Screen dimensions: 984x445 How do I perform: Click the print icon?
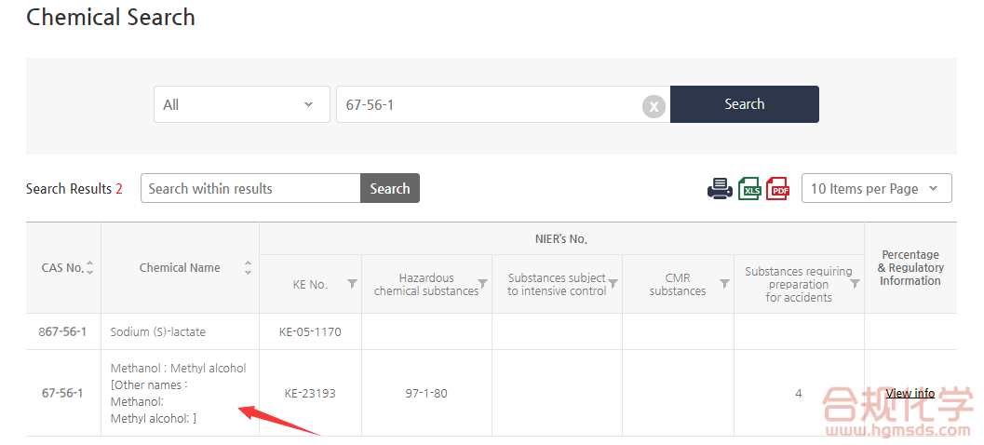[720, 188]
